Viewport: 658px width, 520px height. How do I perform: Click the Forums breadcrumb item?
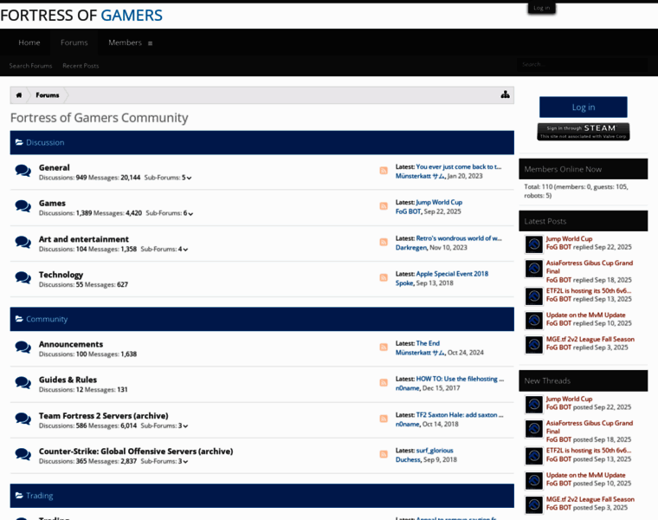pos(48,95)
